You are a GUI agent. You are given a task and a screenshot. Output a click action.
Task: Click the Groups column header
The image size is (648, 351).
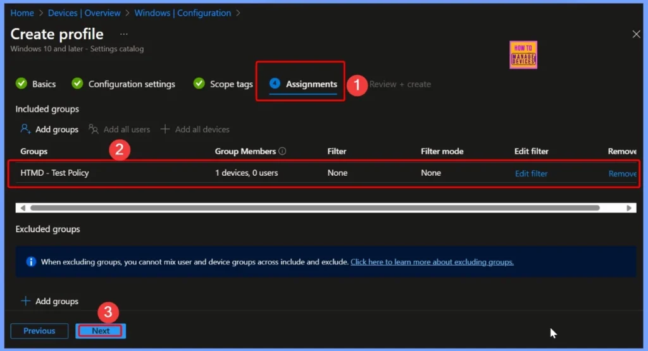click(34, 151)
